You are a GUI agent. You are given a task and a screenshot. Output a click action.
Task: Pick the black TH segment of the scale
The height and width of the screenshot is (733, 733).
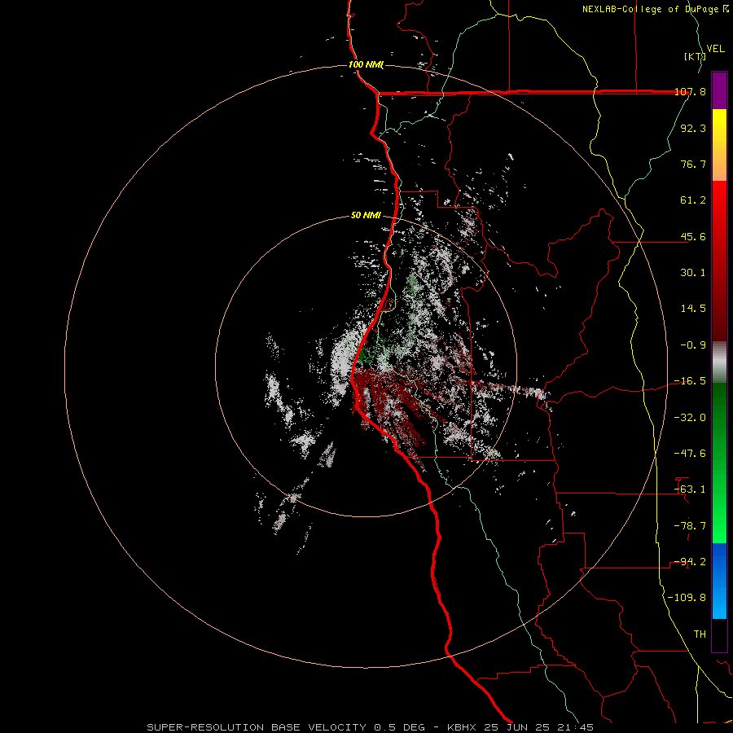point(719,634)
